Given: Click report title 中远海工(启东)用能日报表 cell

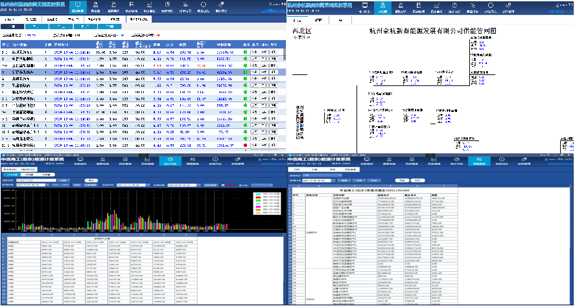Looking at the screenshot, I should (375, 190).
